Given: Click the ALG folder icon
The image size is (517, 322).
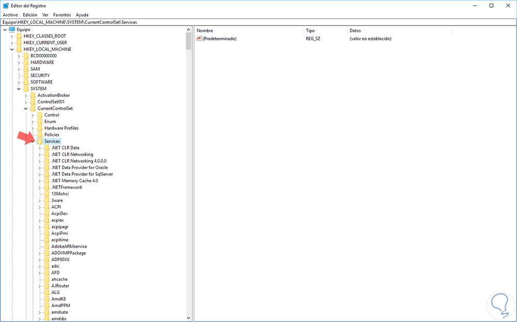Looking at the screenshot, I should (47, 293).
